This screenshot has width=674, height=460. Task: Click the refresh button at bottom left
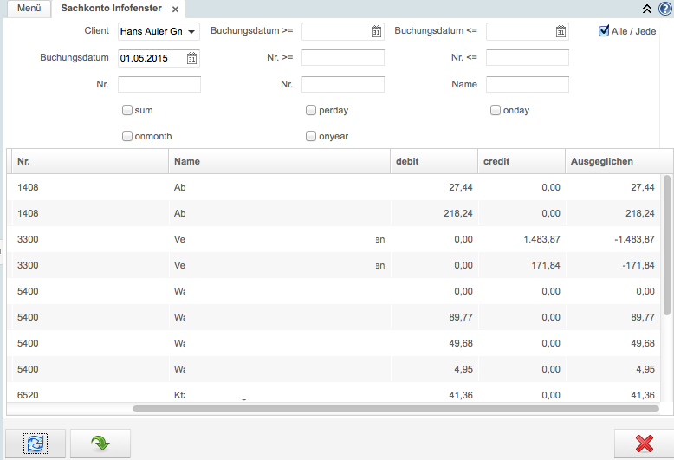36,443
